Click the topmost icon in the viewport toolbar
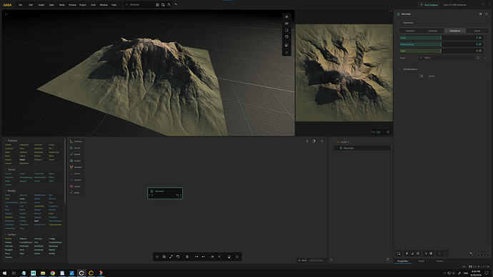This screenshot has width=493, height=277. 287,16
